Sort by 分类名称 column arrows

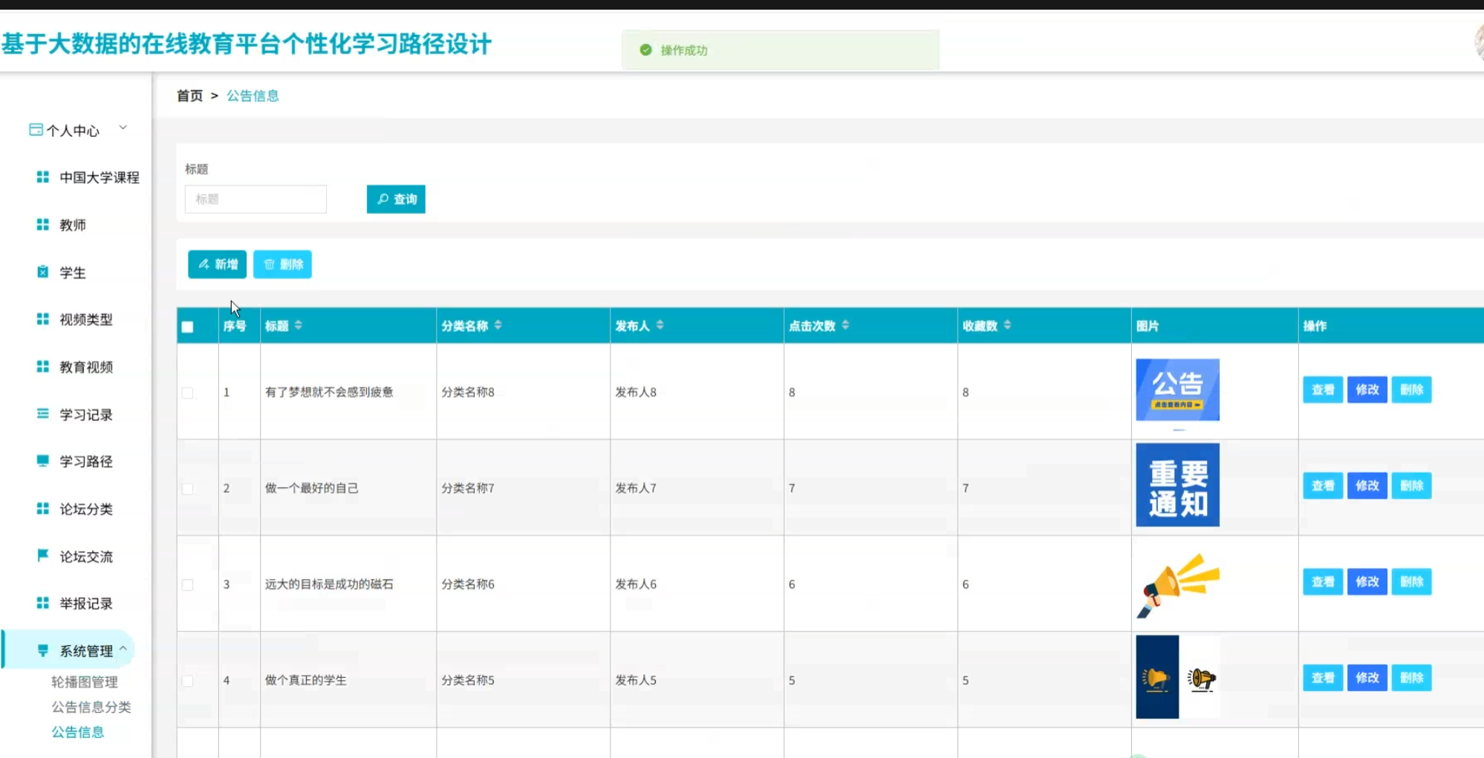coord(498,325)
